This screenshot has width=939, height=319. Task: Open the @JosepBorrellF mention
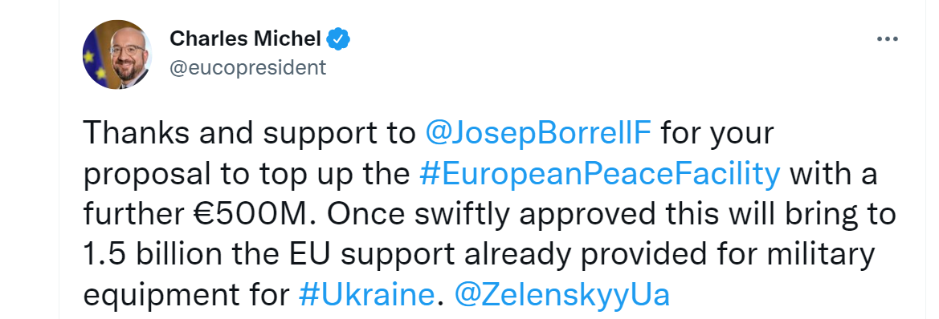pos(537,134)
